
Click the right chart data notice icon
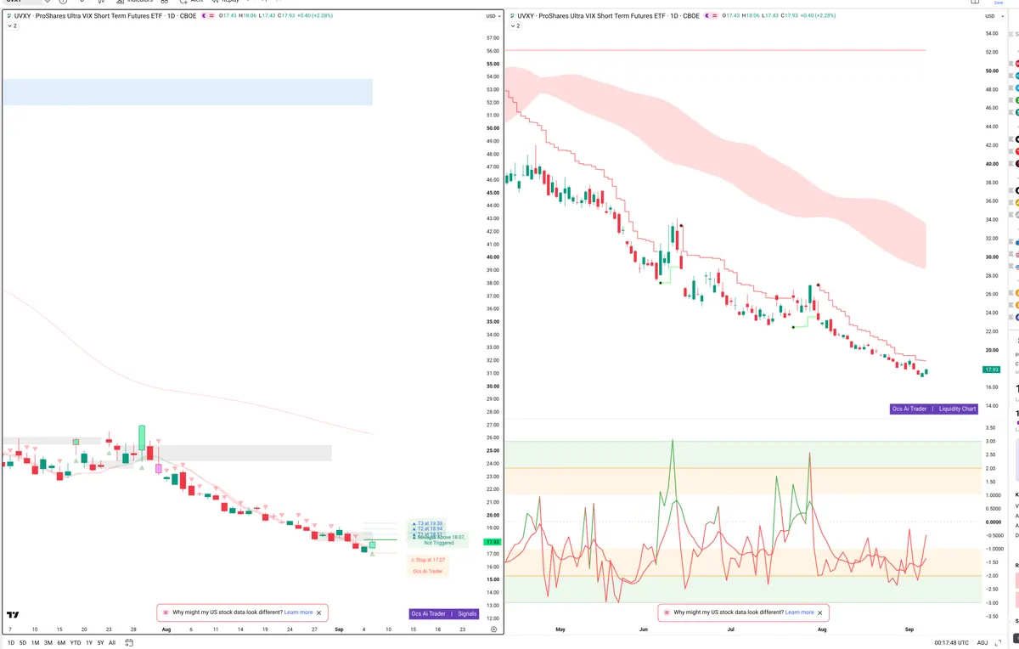666,612
